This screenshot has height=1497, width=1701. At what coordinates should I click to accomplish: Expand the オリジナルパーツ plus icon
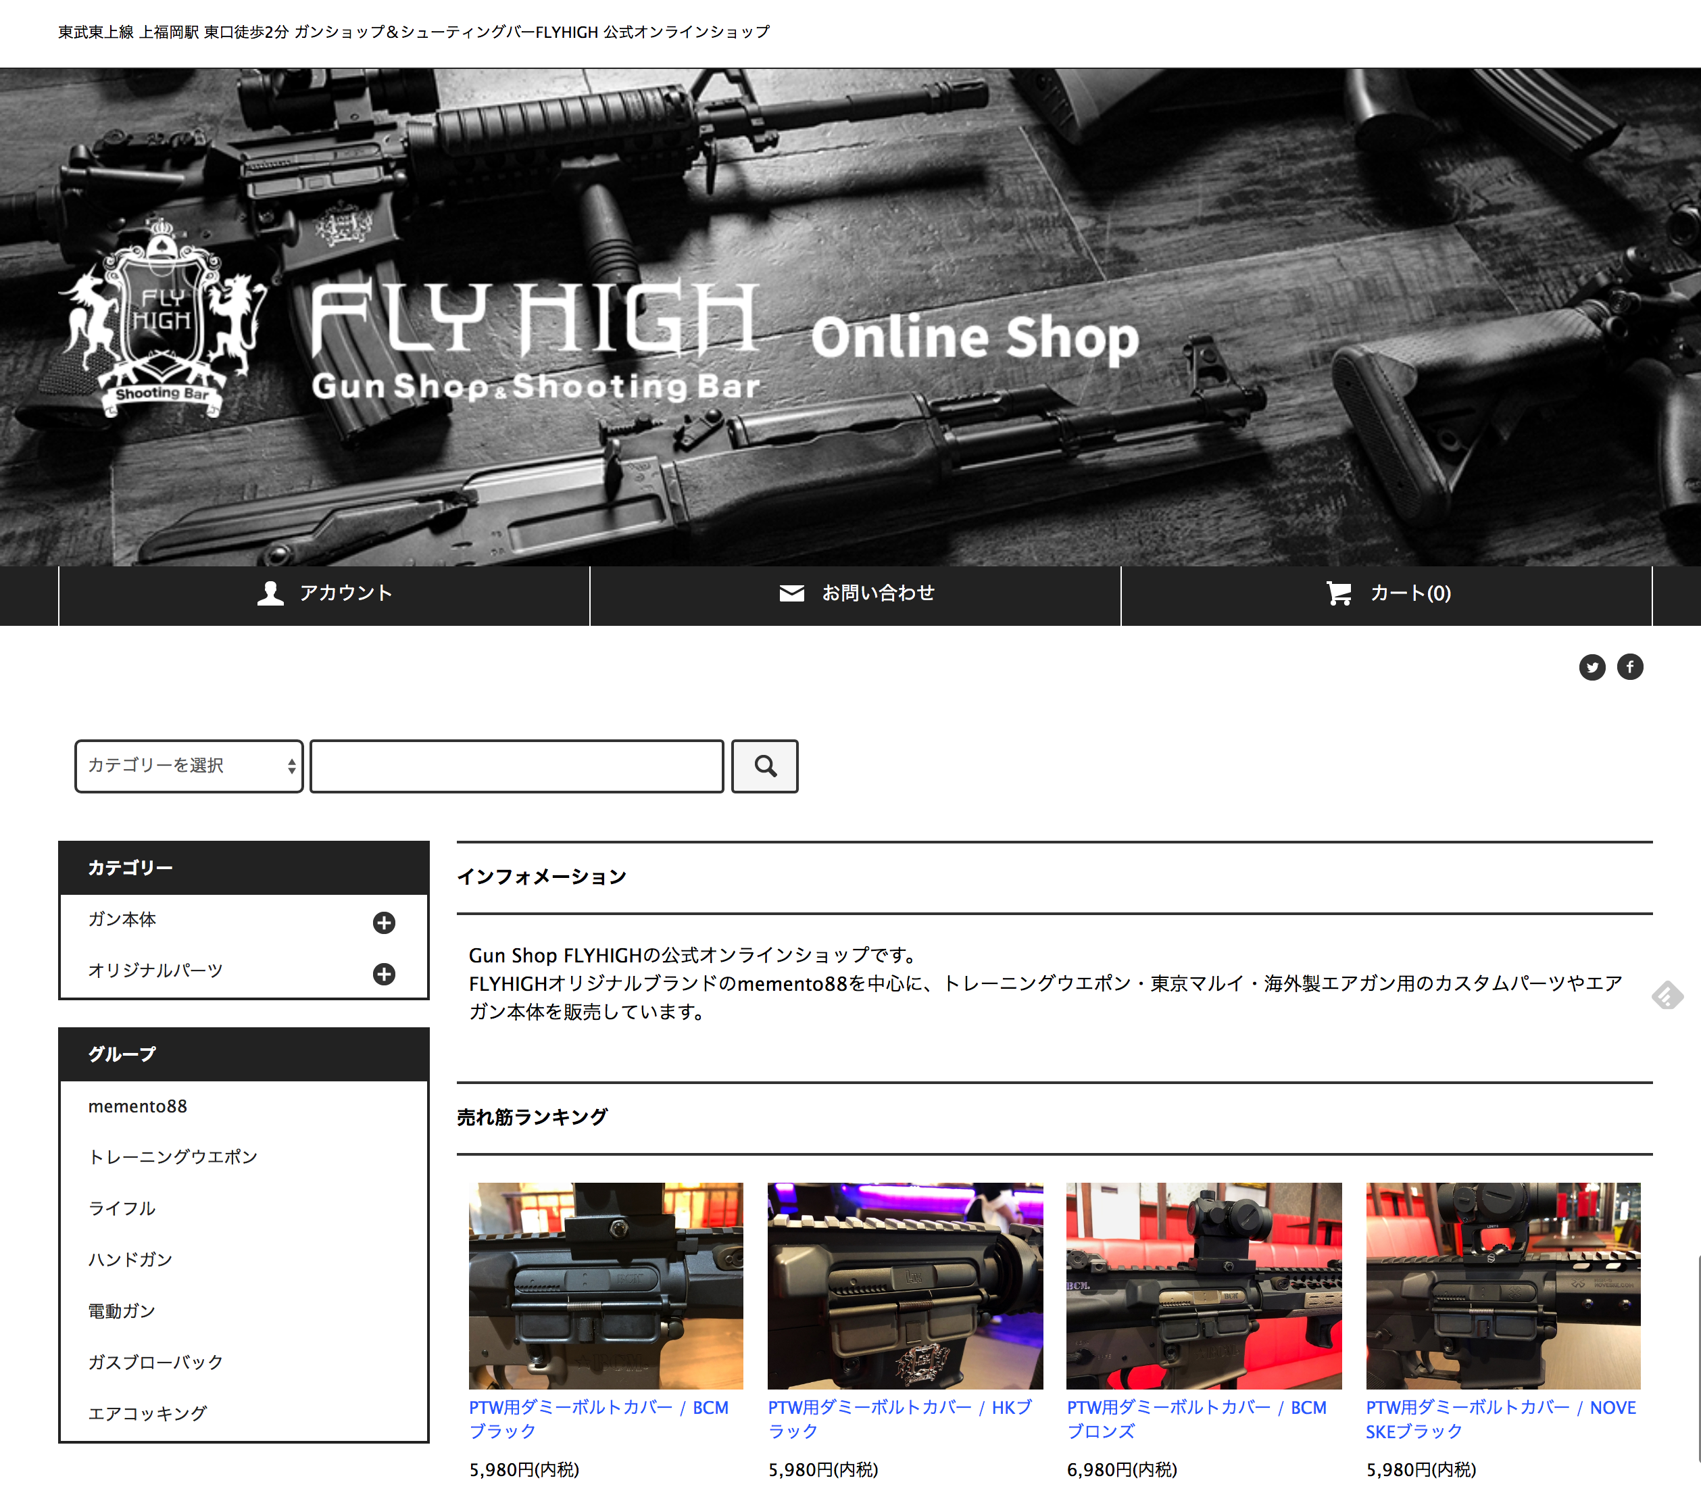384,974
